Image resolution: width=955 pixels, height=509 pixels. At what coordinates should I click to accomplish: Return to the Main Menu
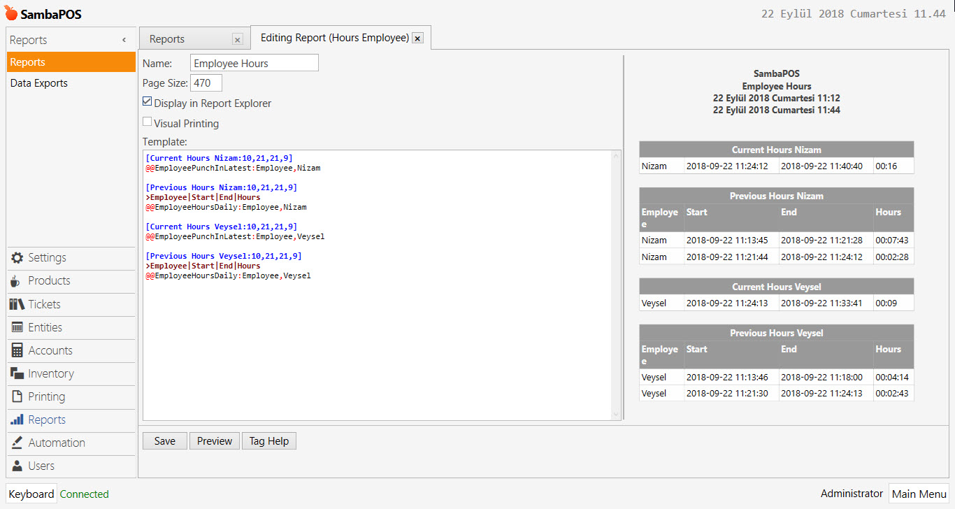919,493
